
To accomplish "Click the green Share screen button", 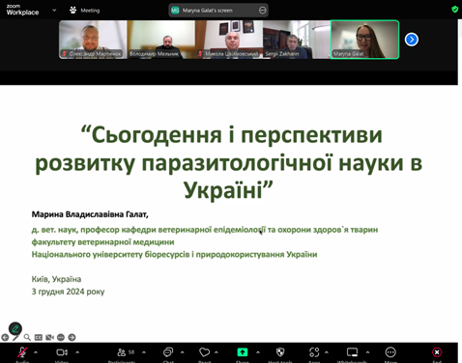I will [243, 352].
